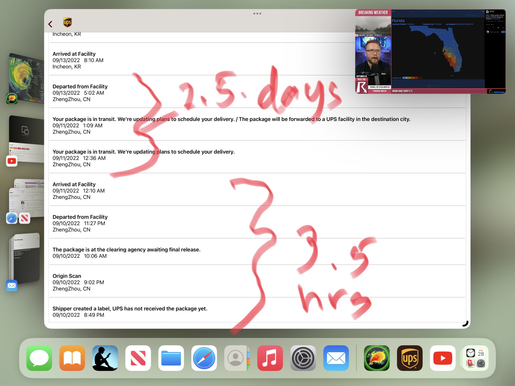This screenshot has height=386, width=515.
Task: Open the App Library folder in dock
Action: pyautogui.click(x=475, y=358)
